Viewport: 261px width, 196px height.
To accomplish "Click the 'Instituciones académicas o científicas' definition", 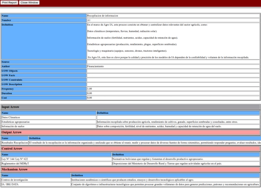I will 132,180.
